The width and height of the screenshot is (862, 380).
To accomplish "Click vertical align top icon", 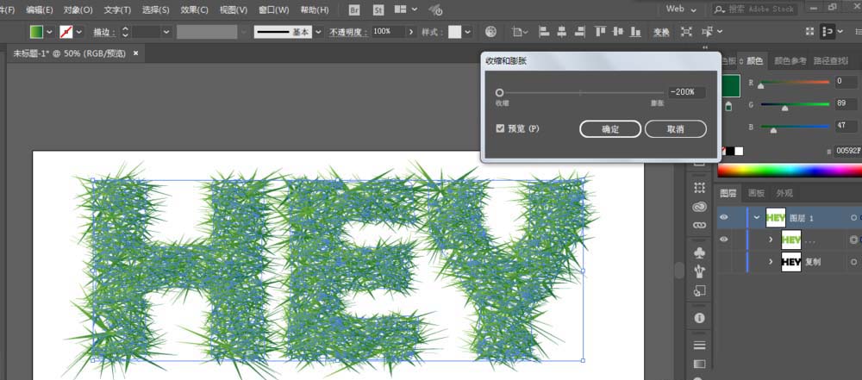I will 601,31.
